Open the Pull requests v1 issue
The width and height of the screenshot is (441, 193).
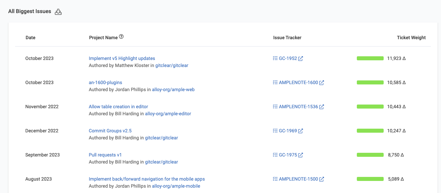[x=105, y=155]
